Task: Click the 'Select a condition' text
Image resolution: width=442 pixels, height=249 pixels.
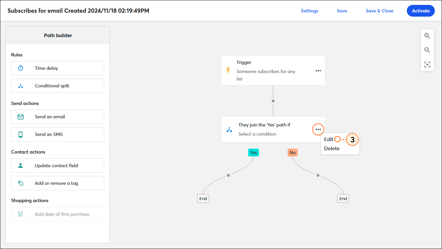Action: coord(257,134)
